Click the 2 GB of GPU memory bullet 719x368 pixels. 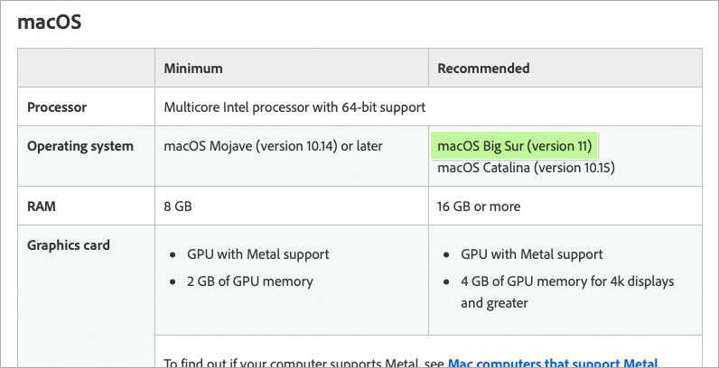(249, 281)
